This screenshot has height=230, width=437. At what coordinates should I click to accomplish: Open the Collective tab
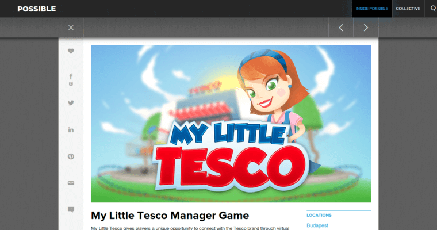[408, 9]
